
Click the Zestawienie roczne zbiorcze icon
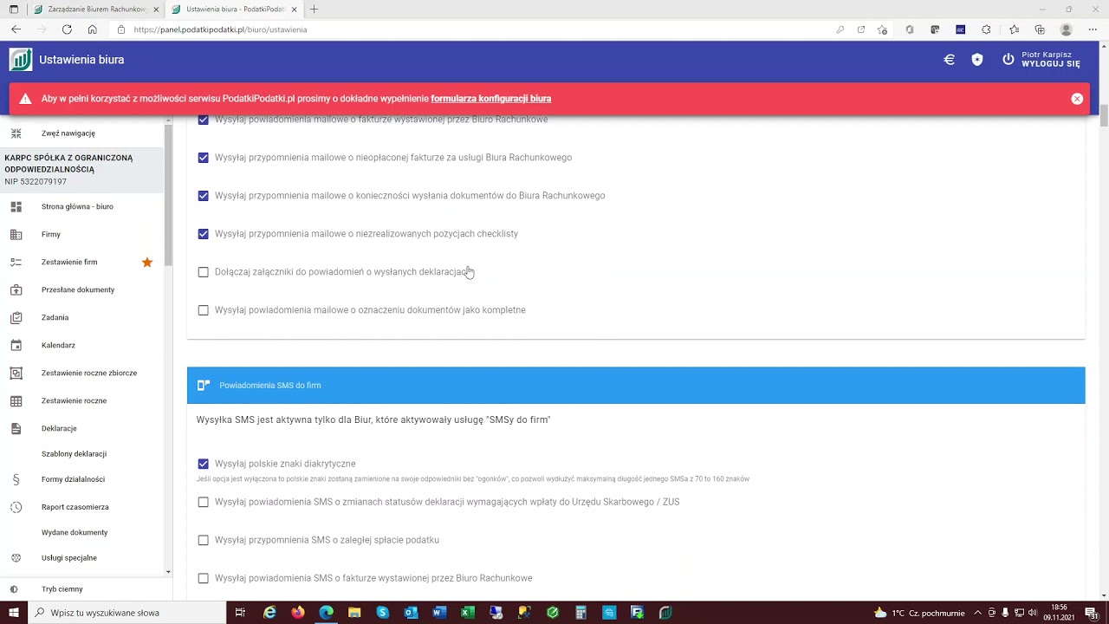(x=16, y=373)
